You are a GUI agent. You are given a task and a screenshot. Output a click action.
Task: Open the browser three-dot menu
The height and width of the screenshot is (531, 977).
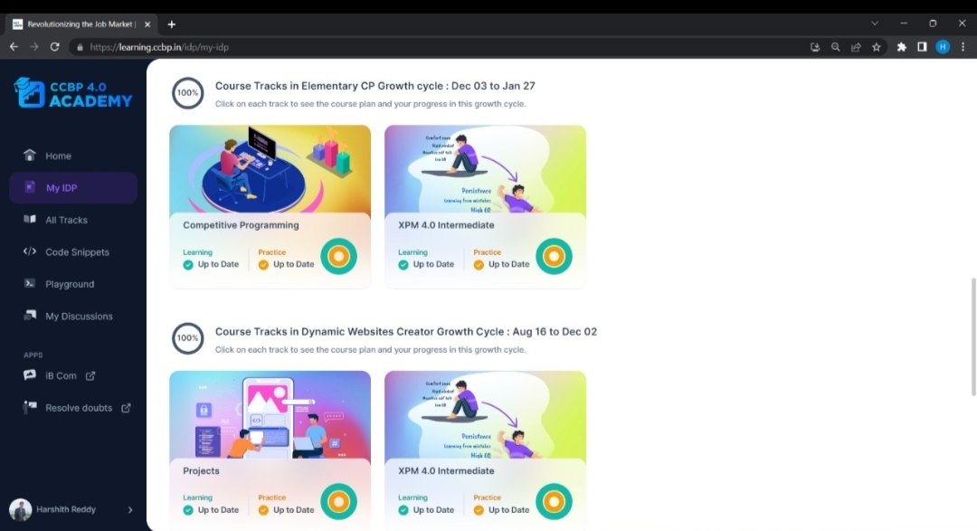click(963, 47)
